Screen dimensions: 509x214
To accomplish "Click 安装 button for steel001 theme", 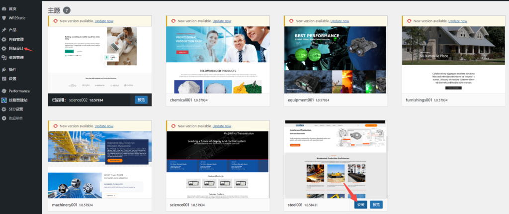I will pos(360,205).
